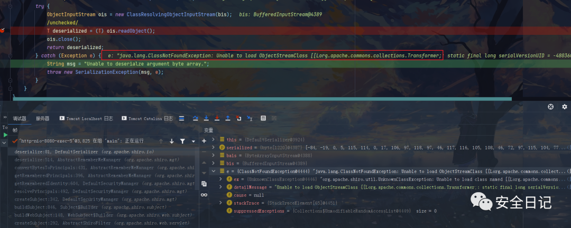Move watch up in variables sidebar
Screen dimensions: 571x228
(204, 162)
